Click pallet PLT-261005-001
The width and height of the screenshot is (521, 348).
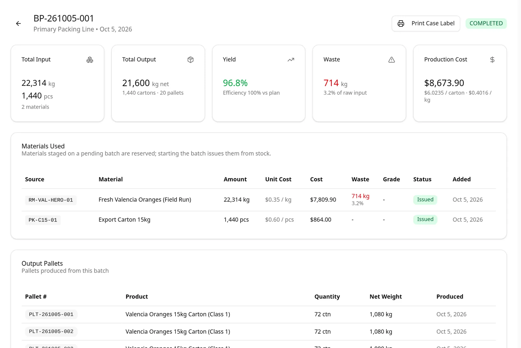tap(51, 314)
